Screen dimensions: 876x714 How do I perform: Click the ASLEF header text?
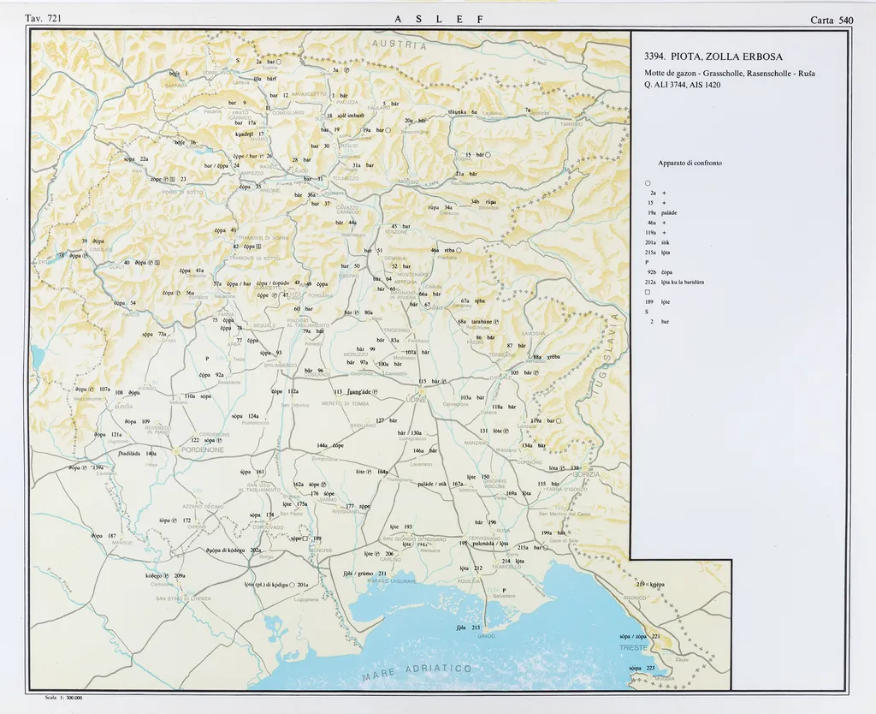pyautogui.click(x=438, y=19)
